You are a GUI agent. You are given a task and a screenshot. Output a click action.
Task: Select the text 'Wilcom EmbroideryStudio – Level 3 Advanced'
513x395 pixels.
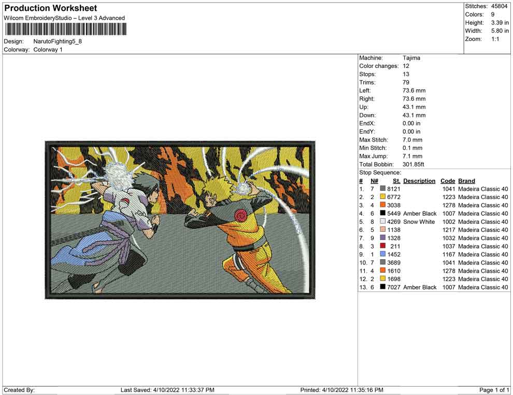64,18
